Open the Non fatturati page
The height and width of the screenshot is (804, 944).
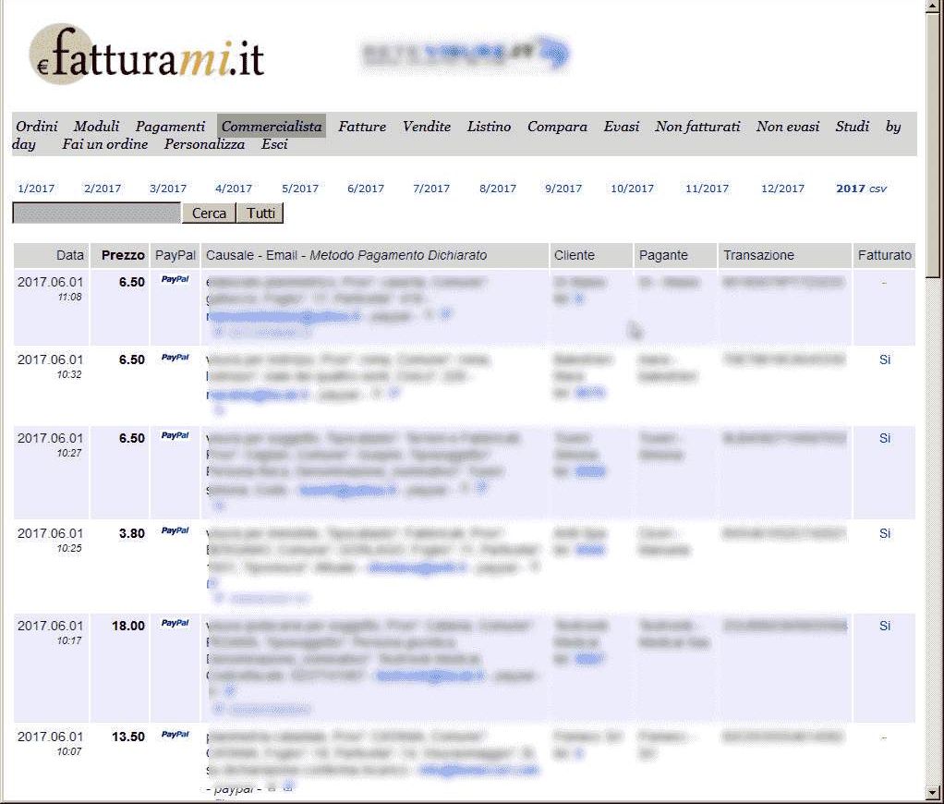pos(697,127)
